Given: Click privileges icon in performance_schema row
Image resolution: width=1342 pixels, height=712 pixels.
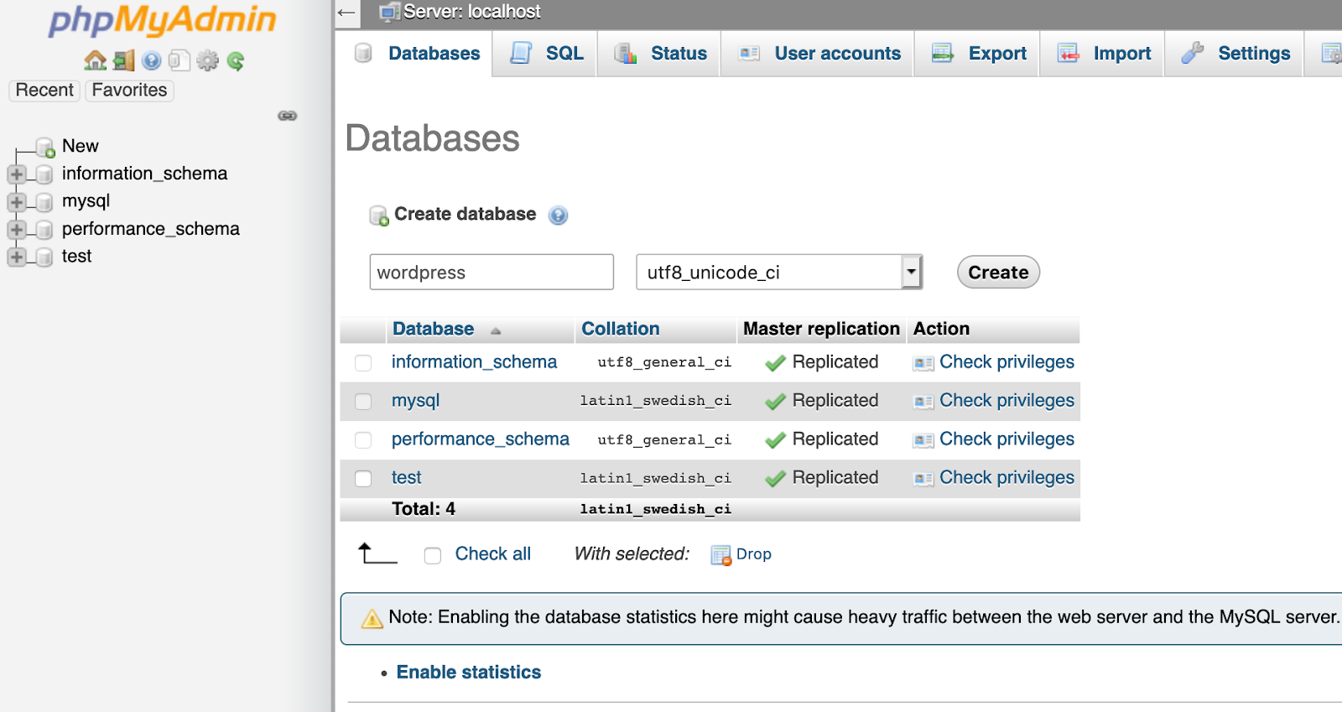Looking at the screenshot, I should coord(923,440).
